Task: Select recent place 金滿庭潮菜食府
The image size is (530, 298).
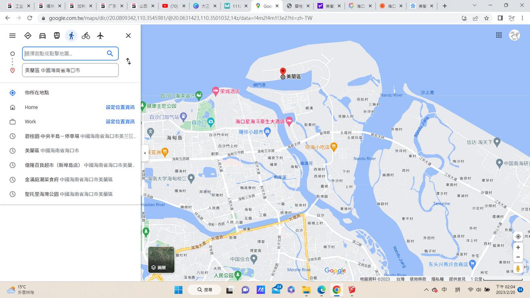Action: (x=70, y=179)
